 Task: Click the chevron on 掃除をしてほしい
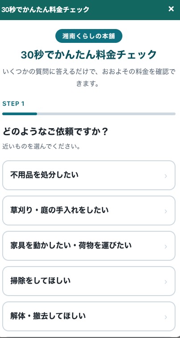coord(166,282)
